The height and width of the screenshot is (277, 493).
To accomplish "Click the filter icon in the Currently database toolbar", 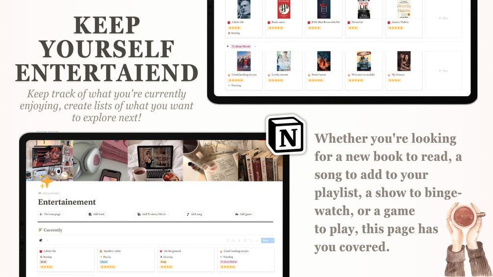I will click(x=228, y=241).
